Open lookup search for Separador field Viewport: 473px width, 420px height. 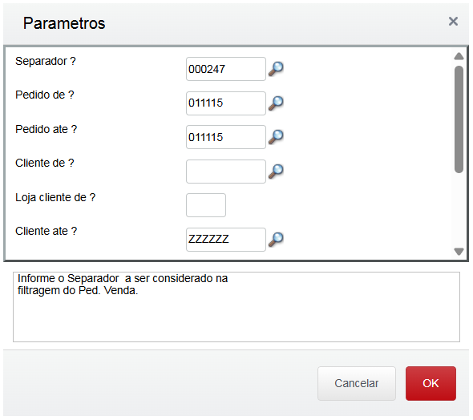[276, 69]
